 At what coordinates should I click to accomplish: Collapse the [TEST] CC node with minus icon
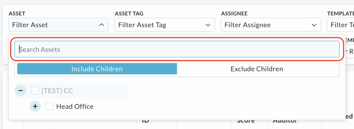pos(20,91)
